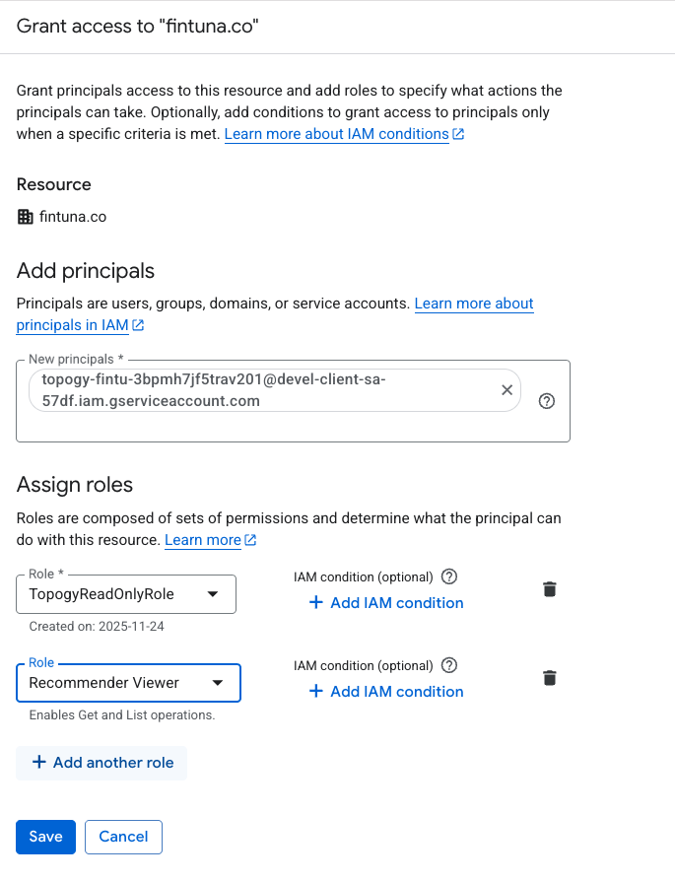The height and width of the screenshot is (881, 675).
Task: Delete the Recommender Viewer role row
Action: click(550, 678)
